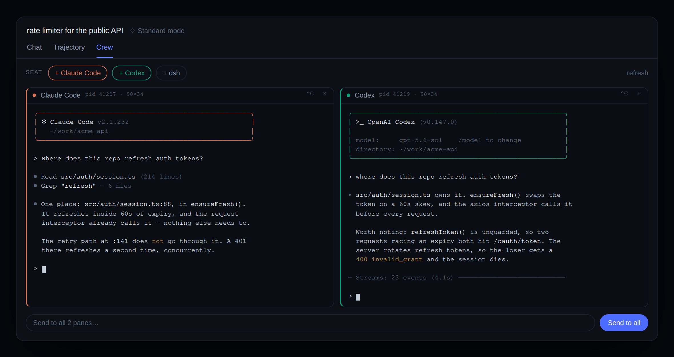Screen dimensions: 674x357
Task: Click the OpenAI Codex prompt logo
Action: (360, 122)
